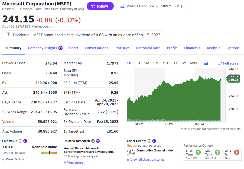
Task: Open the Fair Value help question mark
Action: (20, 141)
